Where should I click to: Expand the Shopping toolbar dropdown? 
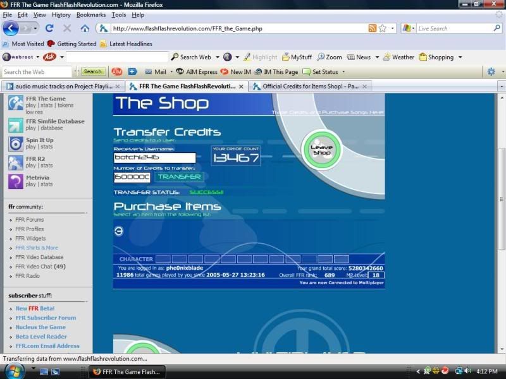[x=460, y=57]
